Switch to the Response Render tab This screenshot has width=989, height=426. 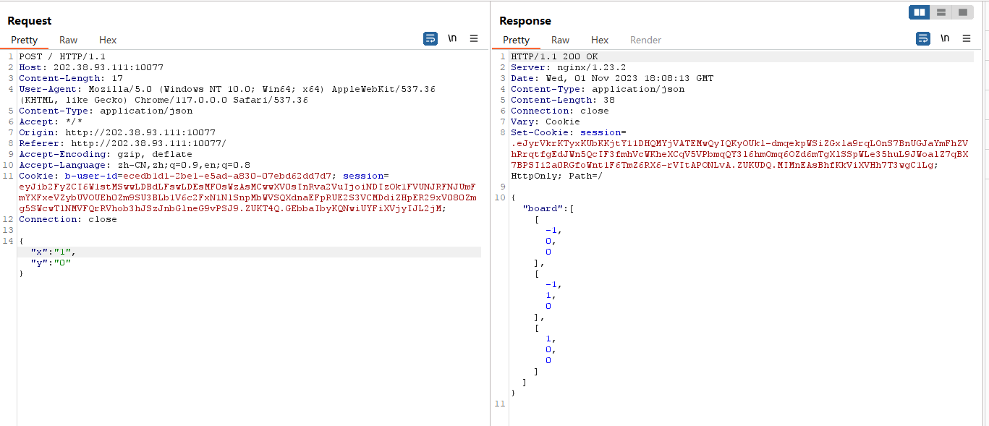click(645, 40)
